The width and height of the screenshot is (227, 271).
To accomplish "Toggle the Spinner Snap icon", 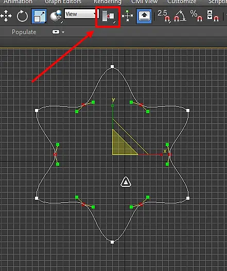I will coord(213,16).
